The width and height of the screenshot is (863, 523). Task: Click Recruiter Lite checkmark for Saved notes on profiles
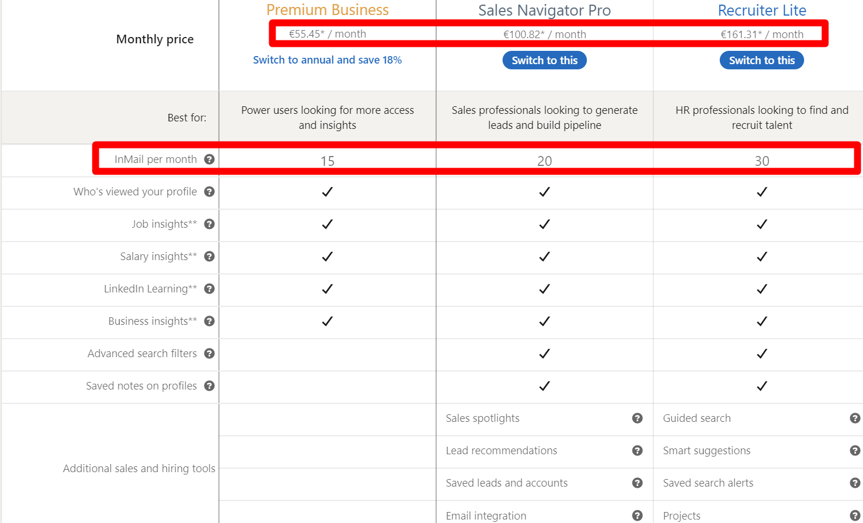pyautogui.click(x=762, y=385)
